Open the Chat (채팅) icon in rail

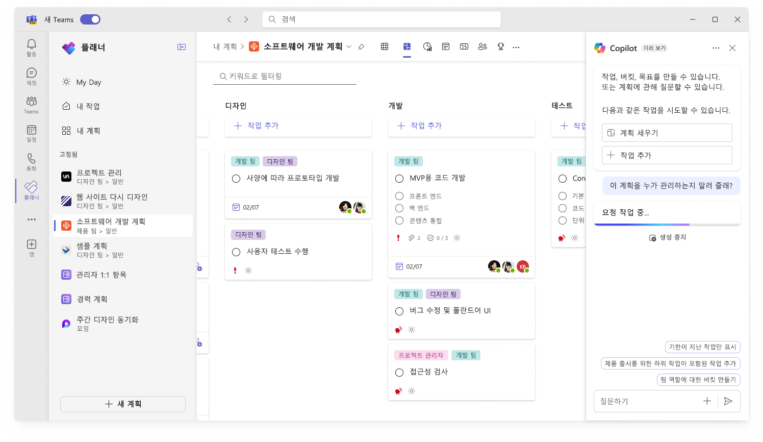(x=32, y=73)
